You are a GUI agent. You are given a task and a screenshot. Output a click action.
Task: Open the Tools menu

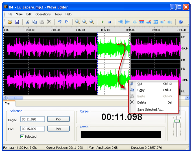pos(58,14)
